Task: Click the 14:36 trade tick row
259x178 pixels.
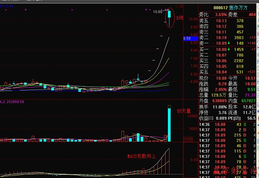Action: [227, 125]
